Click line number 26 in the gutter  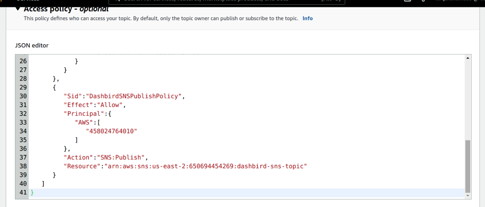click(x=23, y=61)
